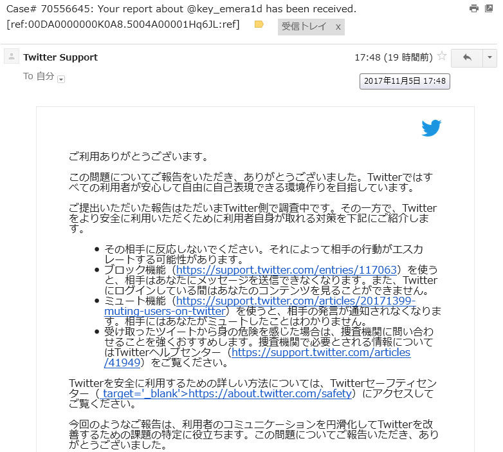Click the sender avatar icon
503x452 pixels.
click(x=12, y=57)
